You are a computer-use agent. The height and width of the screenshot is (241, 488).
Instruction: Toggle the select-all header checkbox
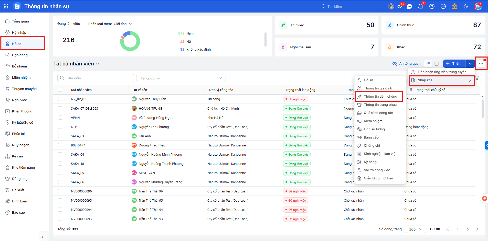(x=60, y=90)
